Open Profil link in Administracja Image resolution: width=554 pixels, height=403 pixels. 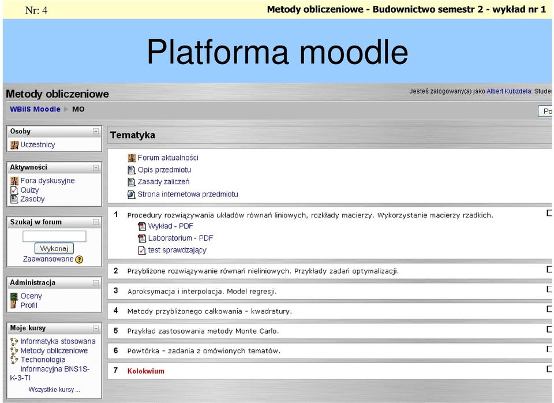pos(29,305)
